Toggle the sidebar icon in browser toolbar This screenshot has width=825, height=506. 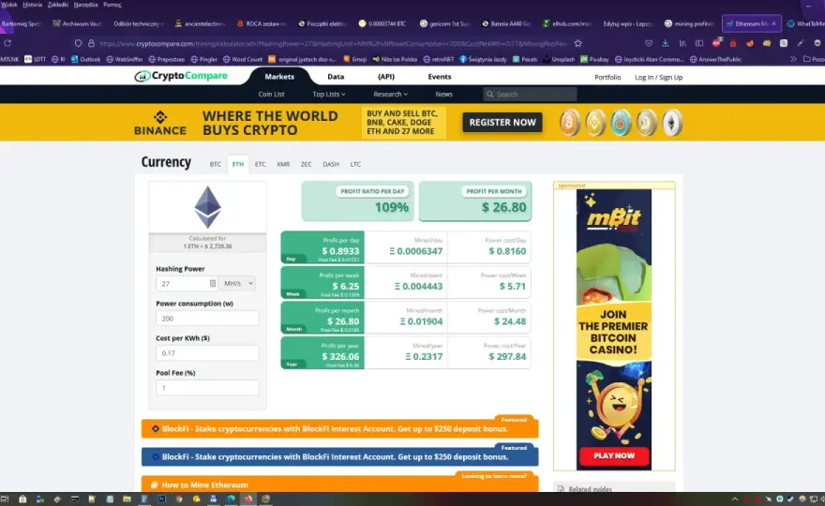tap(699, 43)
